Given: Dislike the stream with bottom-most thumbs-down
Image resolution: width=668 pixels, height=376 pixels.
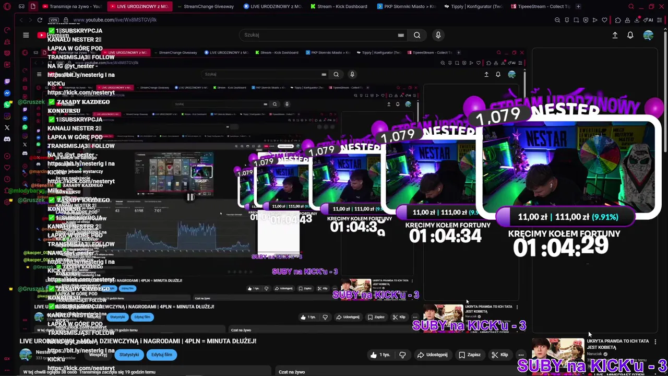Looking at the screenshot, I should pos(402,355).
